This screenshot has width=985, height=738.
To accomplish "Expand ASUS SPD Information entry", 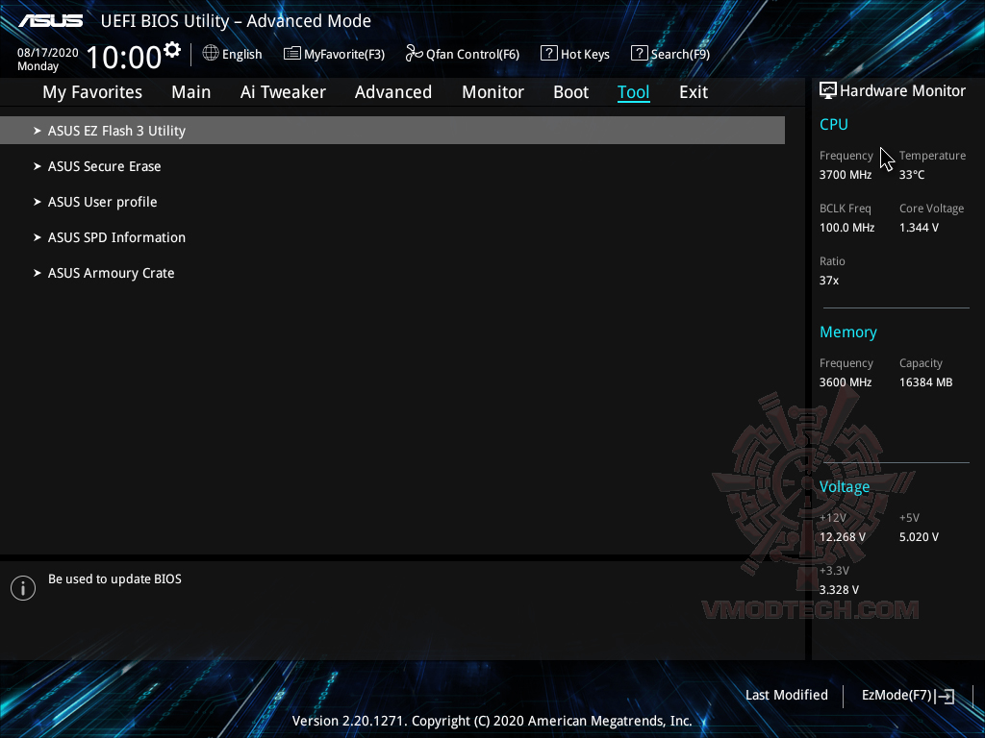I will point(116,237).
